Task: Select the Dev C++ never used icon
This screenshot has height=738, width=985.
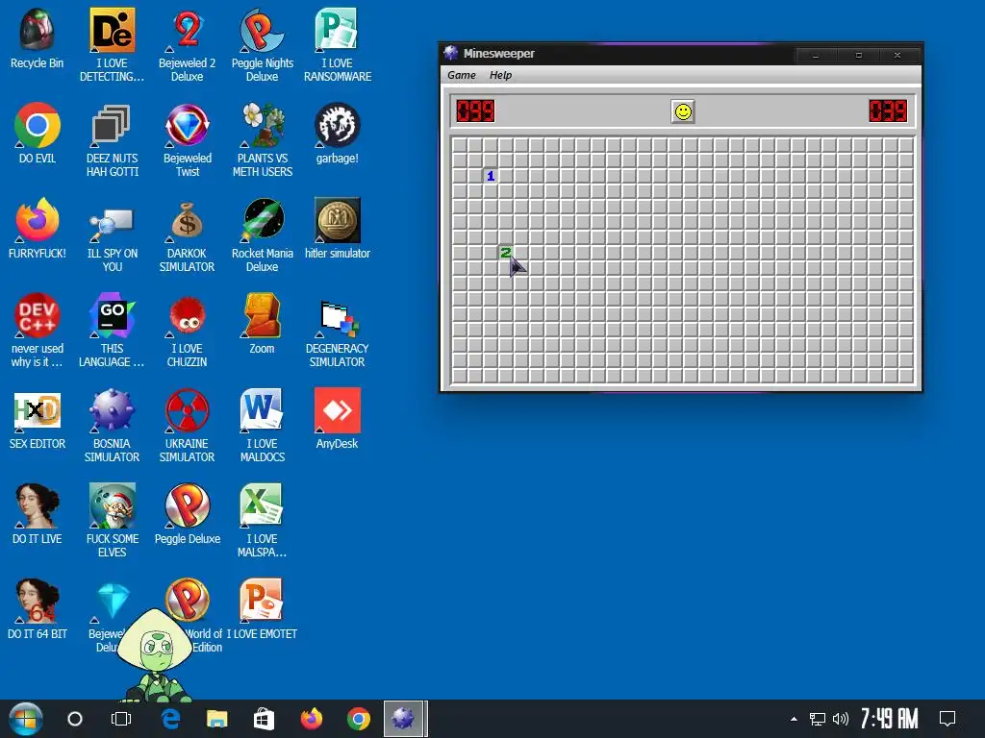Action: (x=38, y=331)
